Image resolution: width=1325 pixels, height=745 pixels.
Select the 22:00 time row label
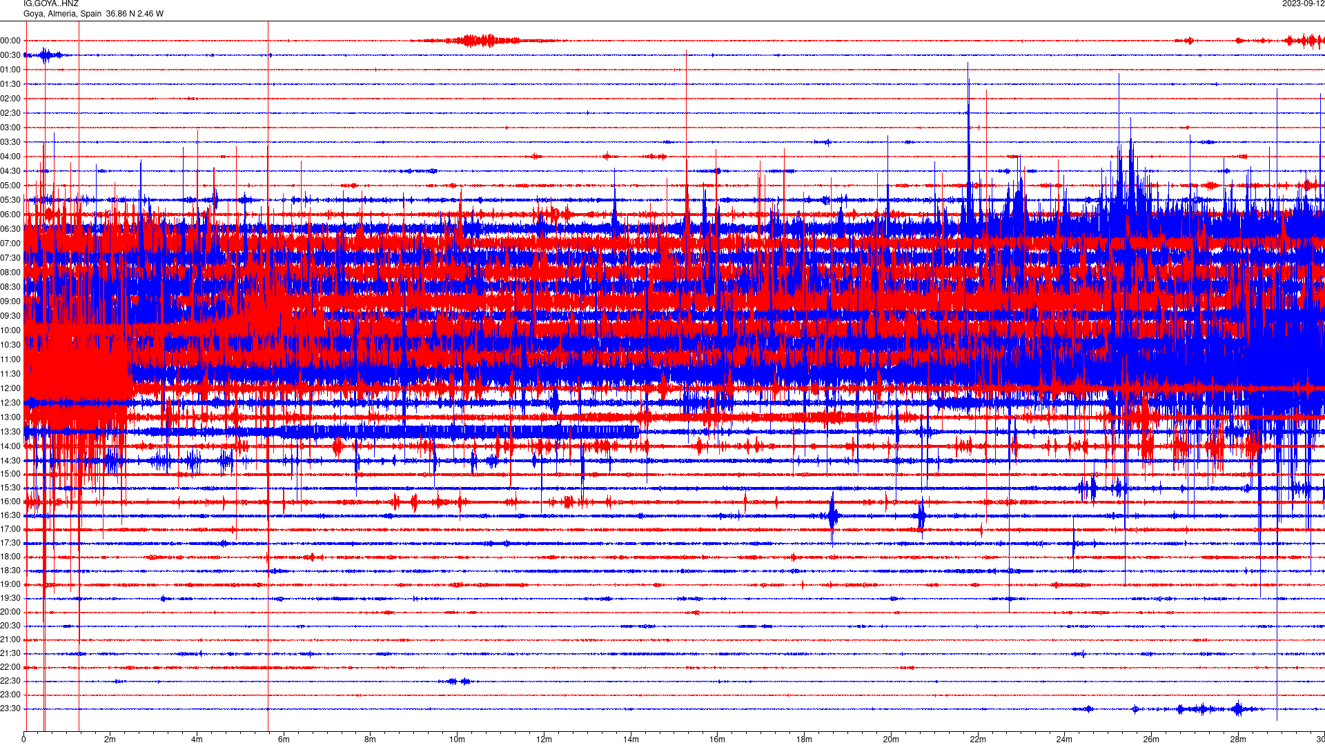point(10,667)
